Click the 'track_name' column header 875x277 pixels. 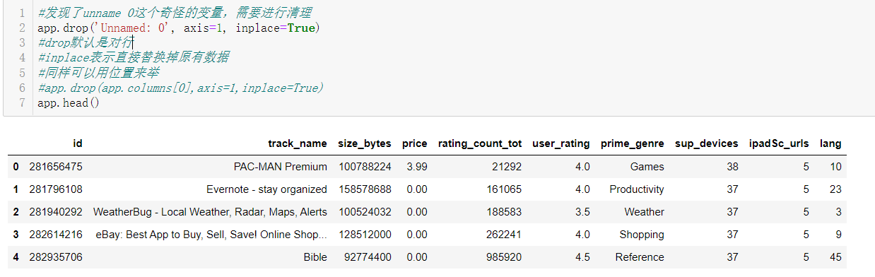[297, 143]
